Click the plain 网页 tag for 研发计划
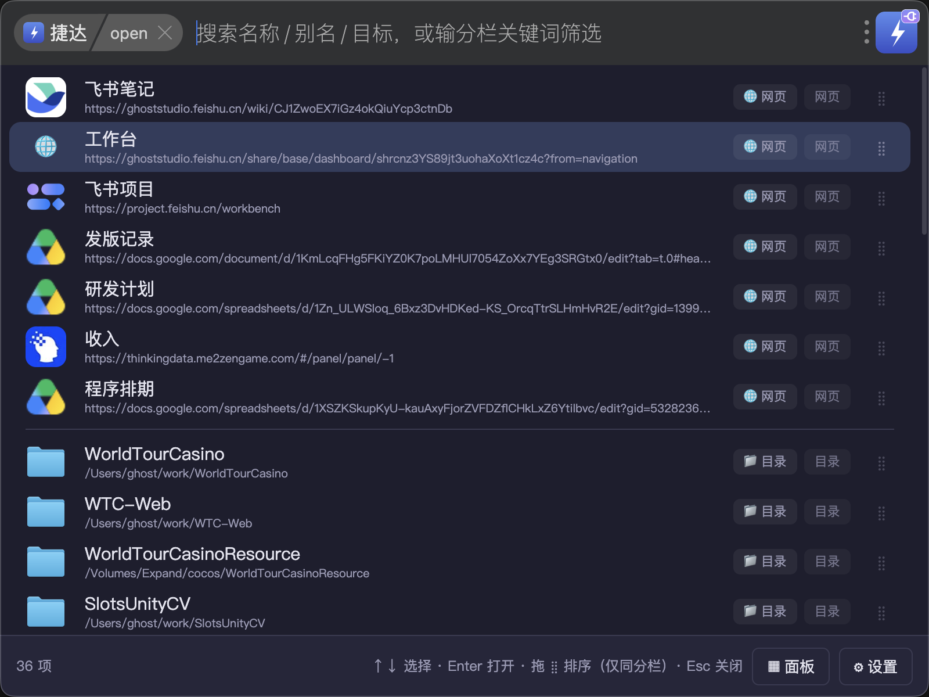Viewport: 929px width, 697px height. (827, 296)
